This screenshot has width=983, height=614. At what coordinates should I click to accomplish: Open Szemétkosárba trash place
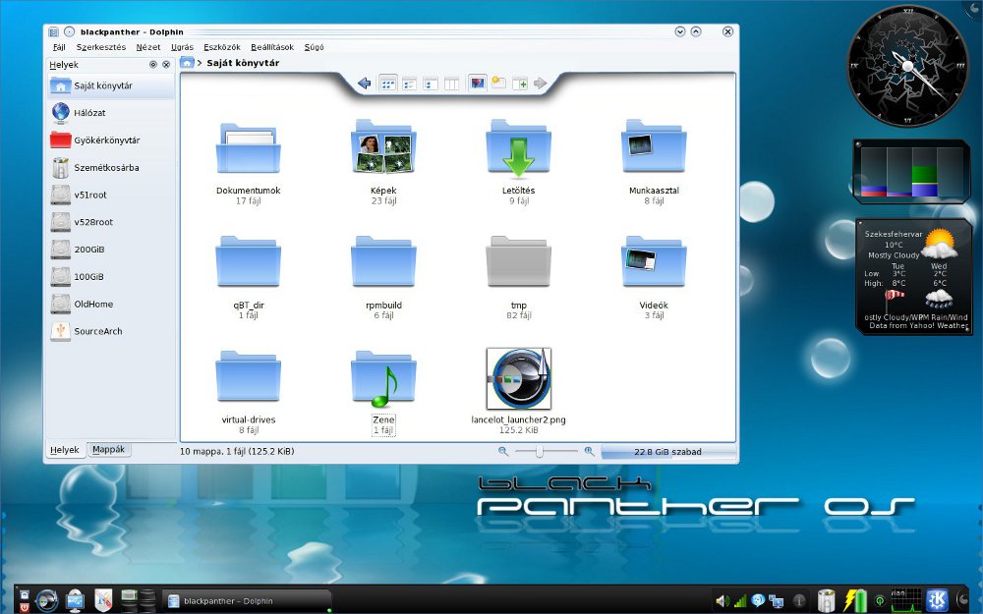point(111,167)
